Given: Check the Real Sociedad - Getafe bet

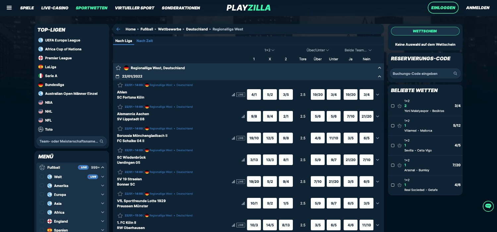Looking at the screenshot, I should pyautogui.click(x=393, y=185).
